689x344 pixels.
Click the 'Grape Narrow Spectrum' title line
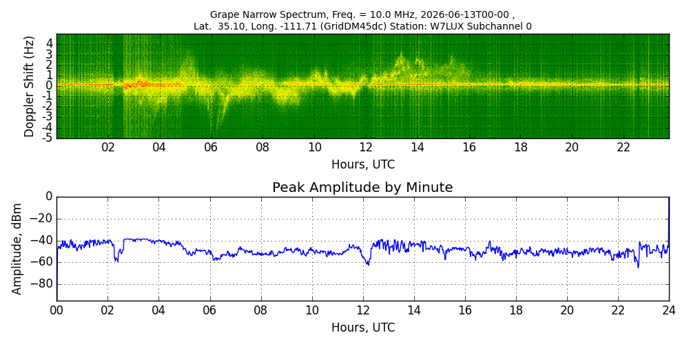click(x=362, y=15)
